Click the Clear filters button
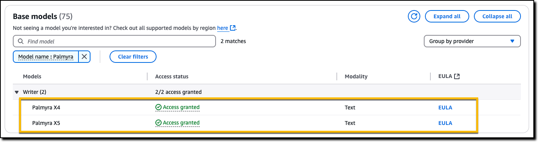 tap(133, 57)
